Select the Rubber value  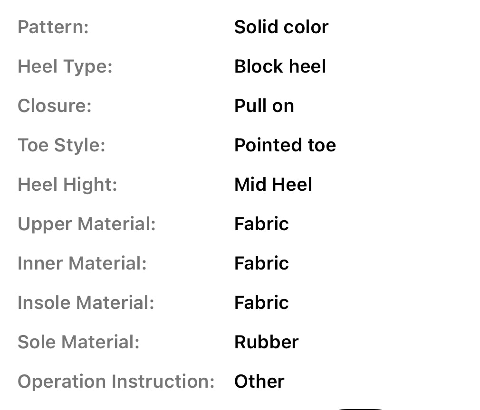click(267, 342)
